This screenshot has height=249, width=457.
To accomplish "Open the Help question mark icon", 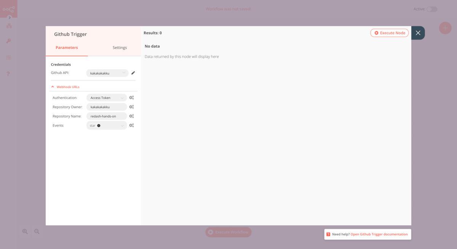I will click(8, 74).
